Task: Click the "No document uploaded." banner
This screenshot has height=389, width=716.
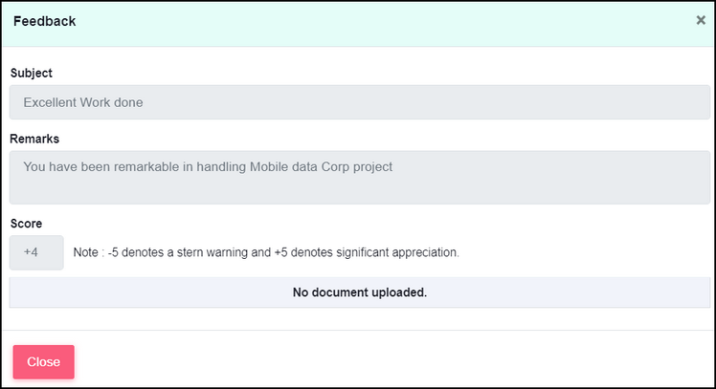Action: 359,292
